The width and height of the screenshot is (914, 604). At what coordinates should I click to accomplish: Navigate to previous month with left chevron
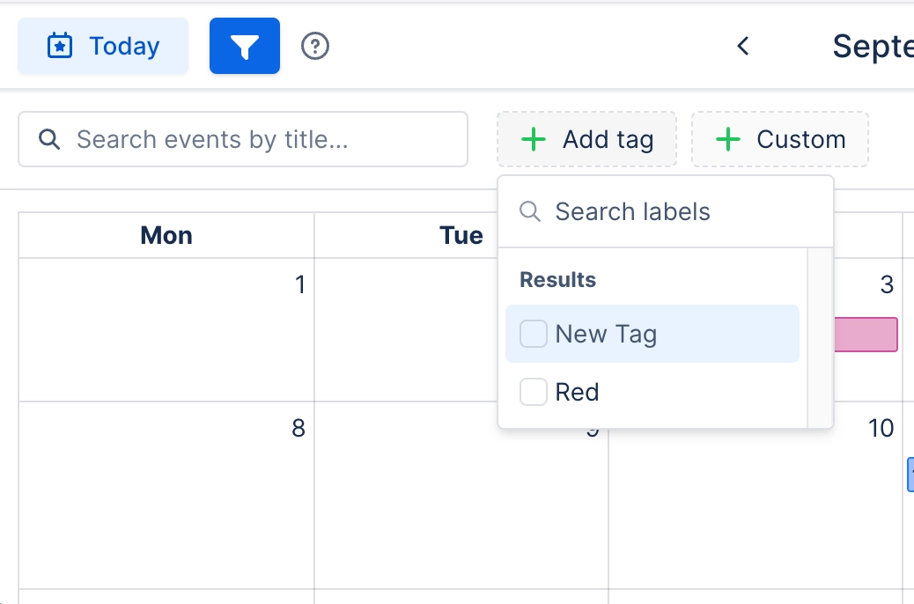[x=742, y=47]
